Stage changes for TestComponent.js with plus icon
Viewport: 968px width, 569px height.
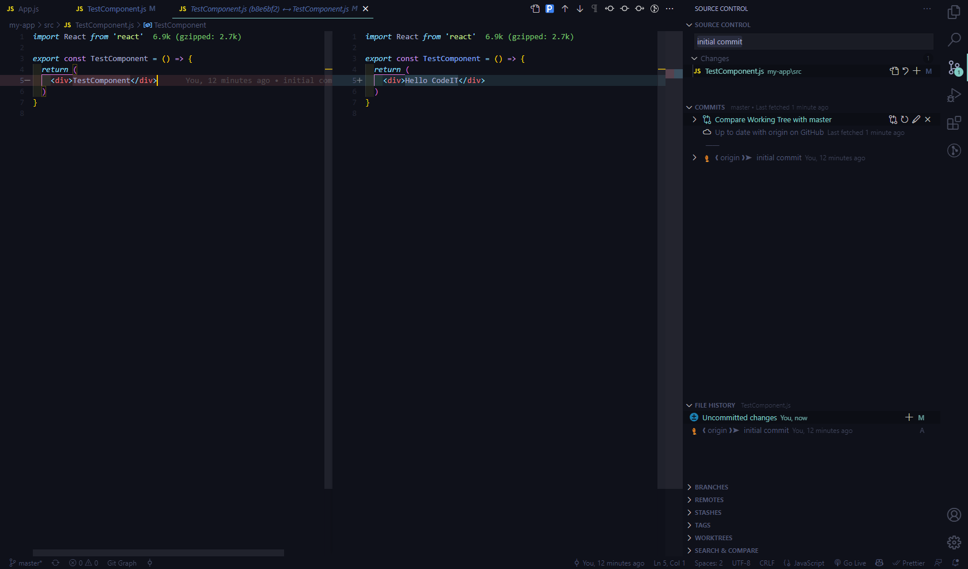coord(917,71)
